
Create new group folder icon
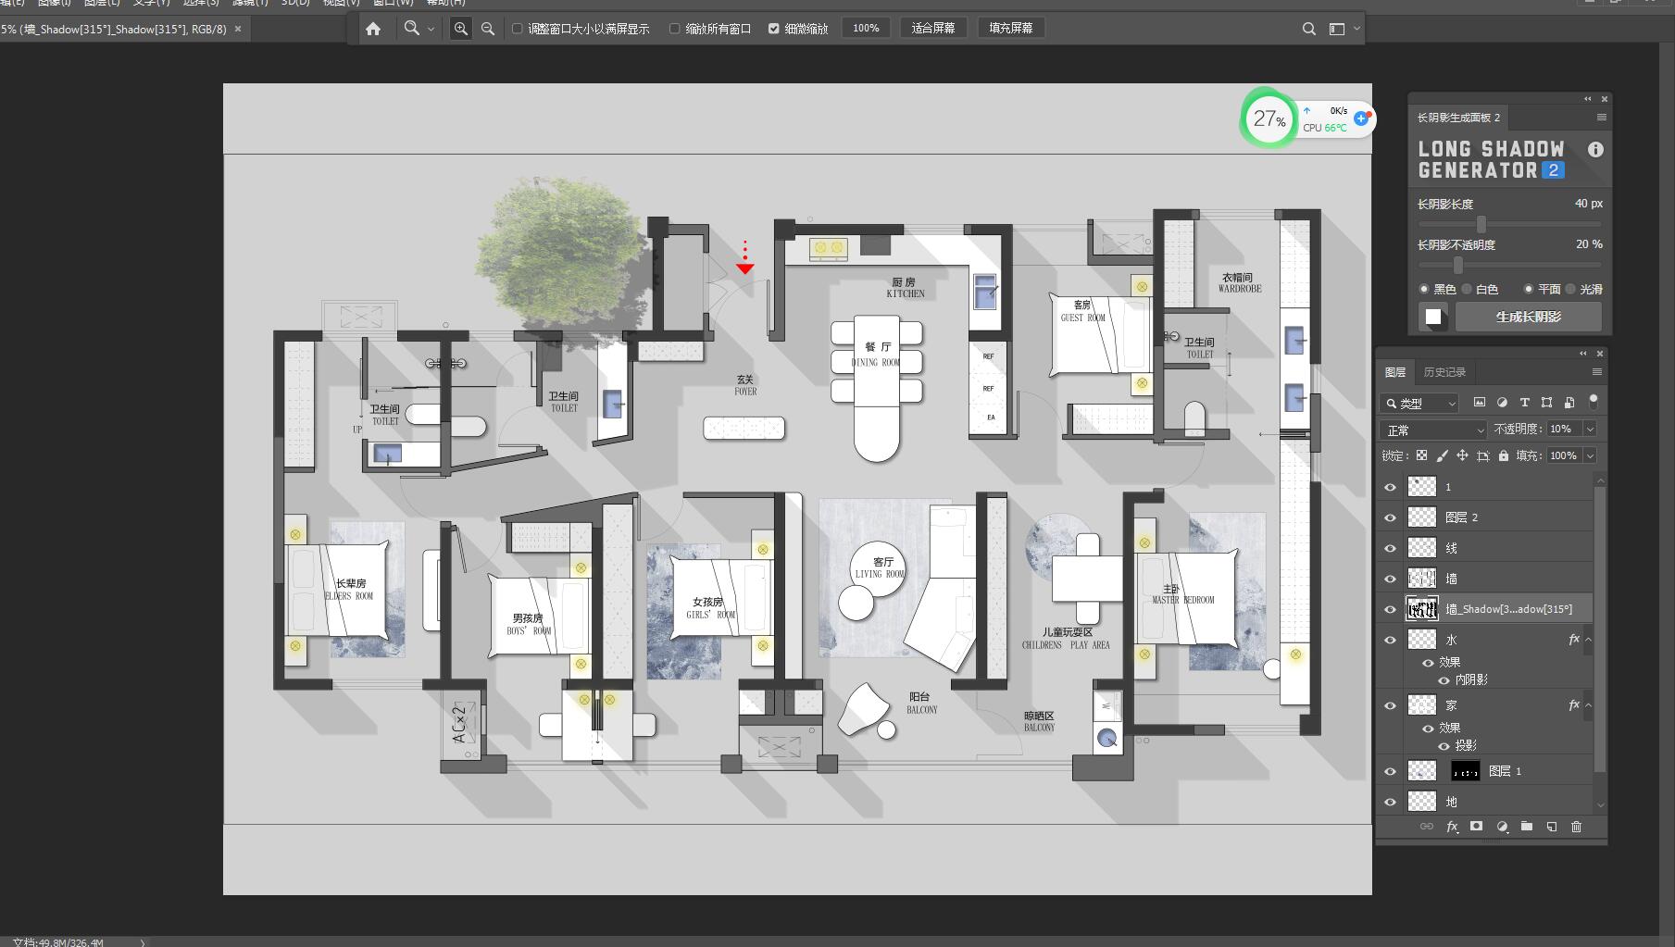coord(1527,827)
